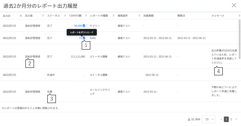241x126 pixels.
Task: Sort by 出力日 column
Action: point(21,16)
